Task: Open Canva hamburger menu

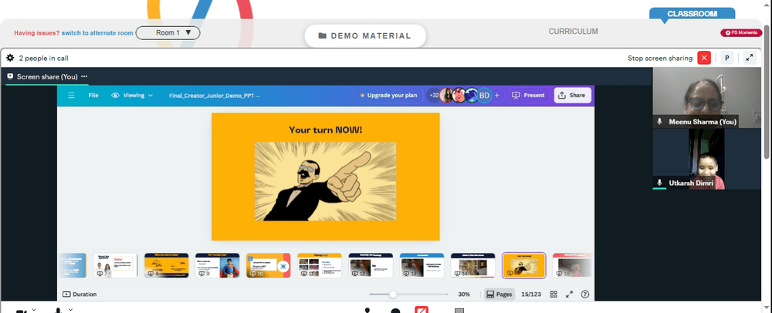Action: [71, 96]
